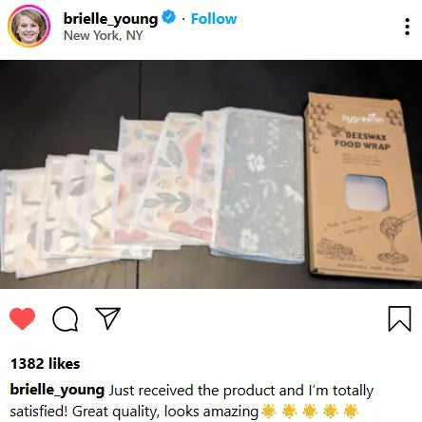
Task: Click the brielle_young username in the caption
Action: click(57, 390)
